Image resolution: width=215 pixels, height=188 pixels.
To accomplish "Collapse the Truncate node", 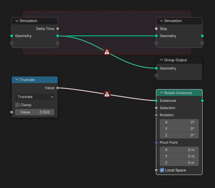I will [17, 80].
